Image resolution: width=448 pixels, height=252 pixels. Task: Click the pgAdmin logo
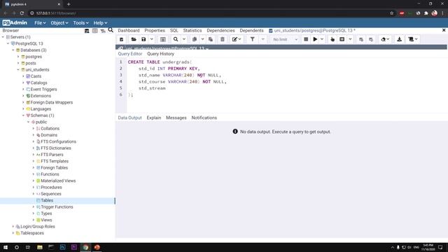click(x=15, y=23)
